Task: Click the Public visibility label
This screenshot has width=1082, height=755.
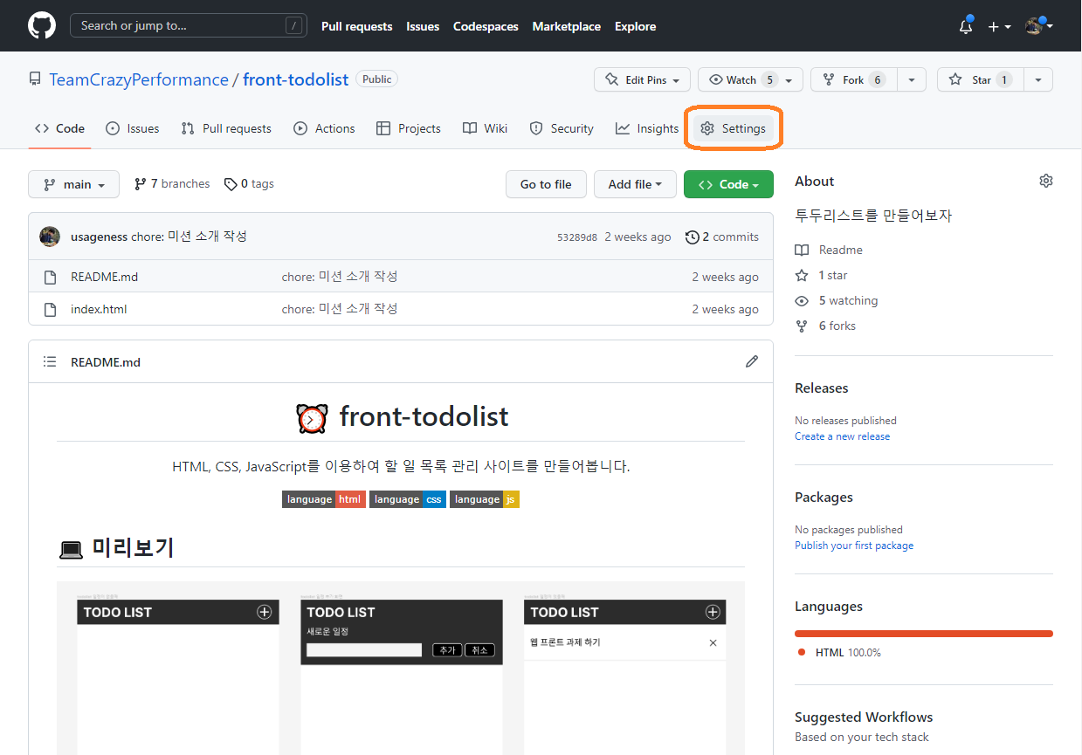Action: (x=377, y=79)
